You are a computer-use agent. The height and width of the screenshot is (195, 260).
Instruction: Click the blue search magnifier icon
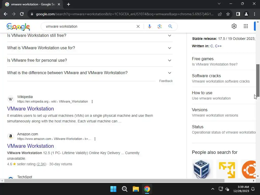170,26
